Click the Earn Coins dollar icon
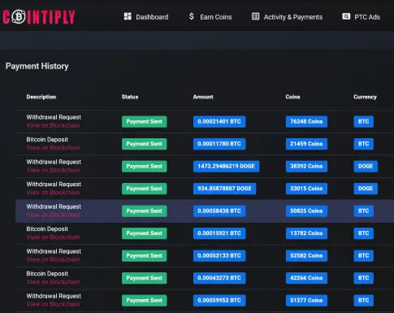The image size is (394, 313). click(192, 16)
